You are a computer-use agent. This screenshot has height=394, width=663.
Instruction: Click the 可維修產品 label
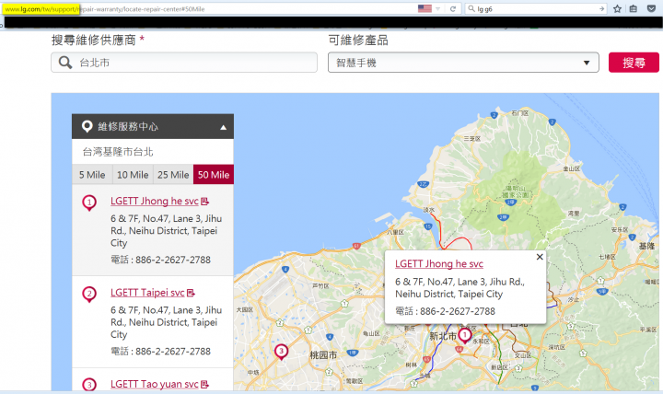click(358, 41)
